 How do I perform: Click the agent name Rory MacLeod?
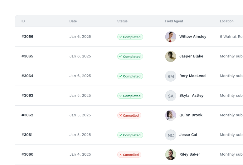pyautogui.click(x=192, y=76)
